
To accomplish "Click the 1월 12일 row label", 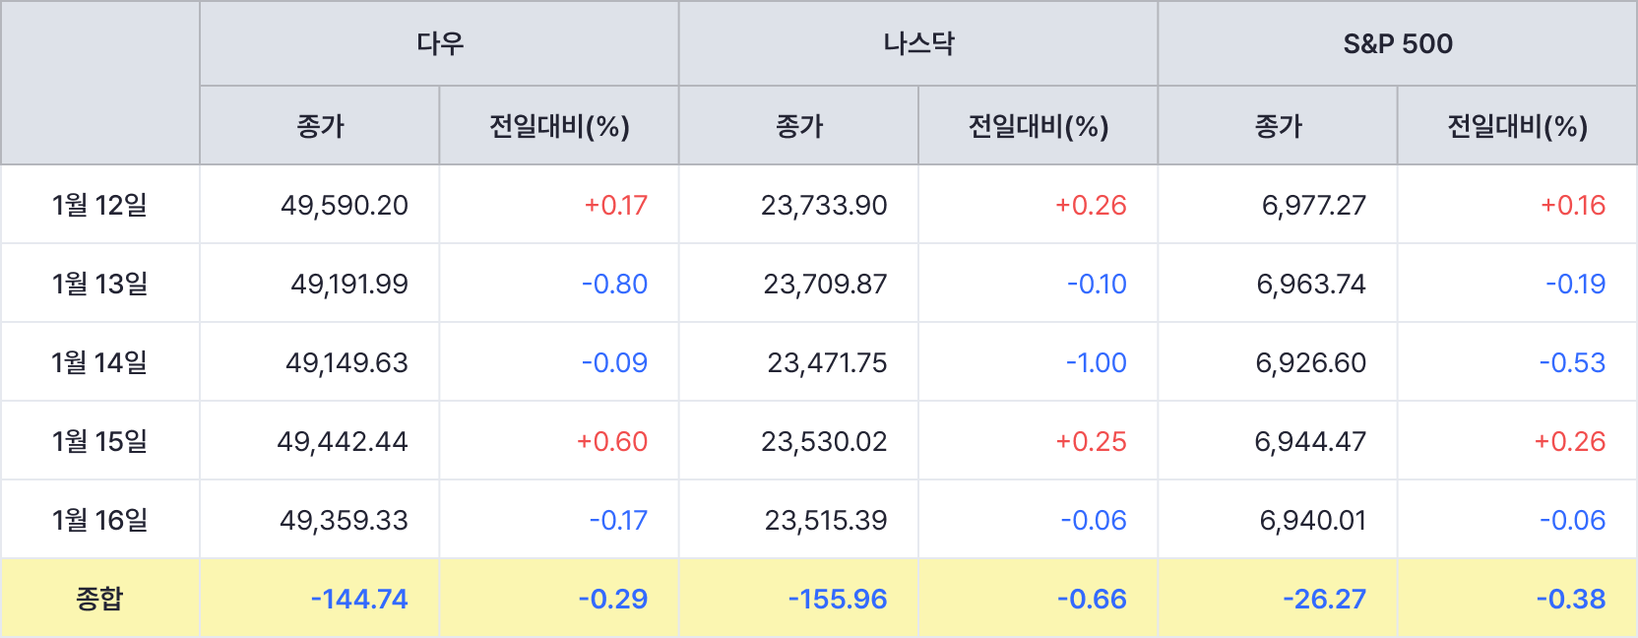I will (x=99, y=205).
